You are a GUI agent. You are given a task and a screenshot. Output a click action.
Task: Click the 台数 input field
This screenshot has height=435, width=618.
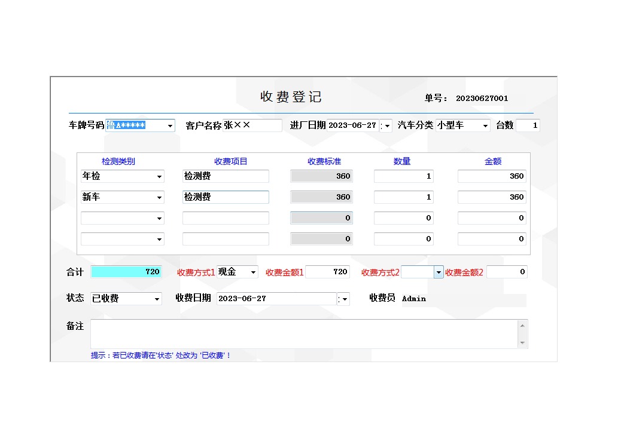[x=528, y=125]
